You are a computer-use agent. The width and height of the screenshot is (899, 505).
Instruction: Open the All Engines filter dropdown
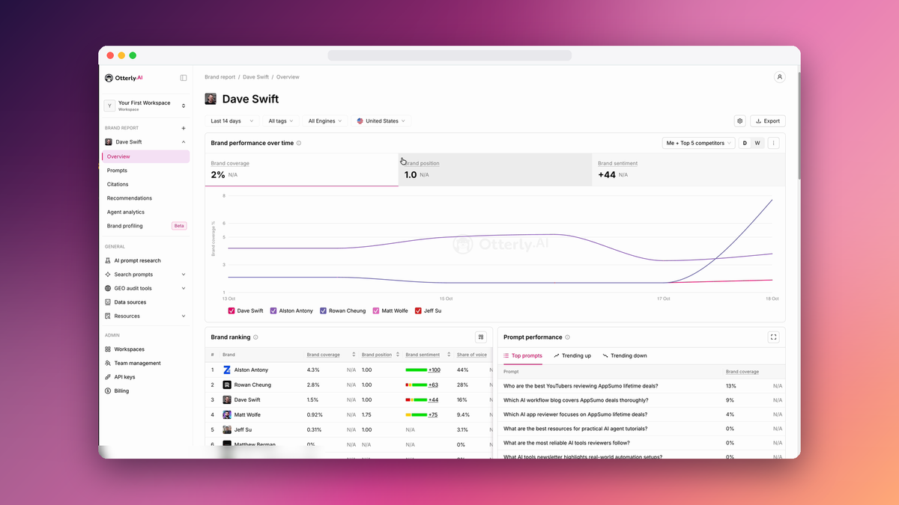click(x=325, y=120)
